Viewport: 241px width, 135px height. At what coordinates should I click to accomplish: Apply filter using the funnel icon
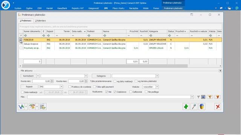coord(198,97)
